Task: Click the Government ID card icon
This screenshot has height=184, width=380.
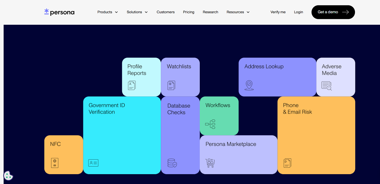Action: [93, 163]
